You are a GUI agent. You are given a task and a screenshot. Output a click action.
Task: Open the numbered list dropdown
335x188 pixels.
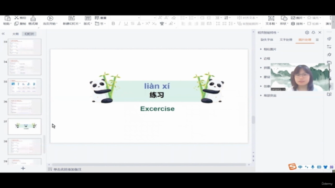(x=192, y=18)
